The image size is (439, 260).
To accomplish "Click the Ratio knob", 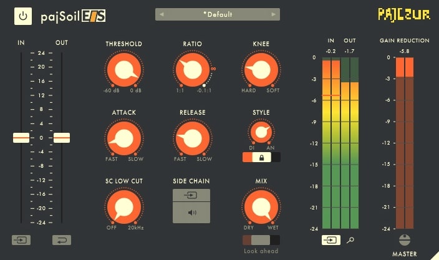I will pyautogui.click(x=192, y=70).
